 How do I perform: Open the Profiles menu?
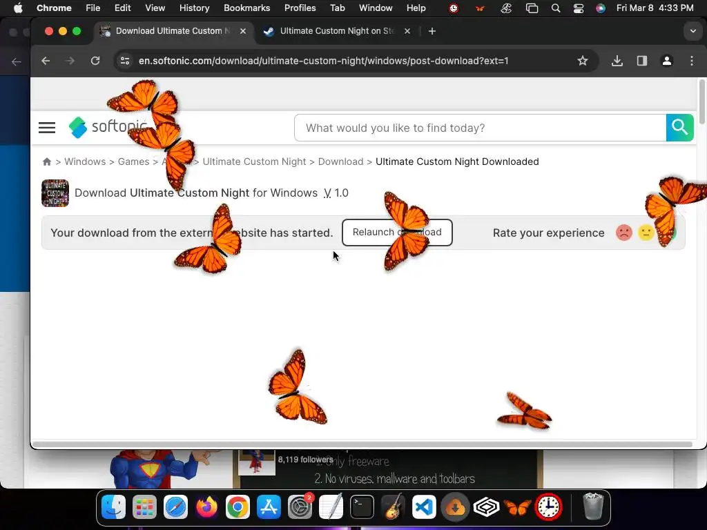[300, 8]
